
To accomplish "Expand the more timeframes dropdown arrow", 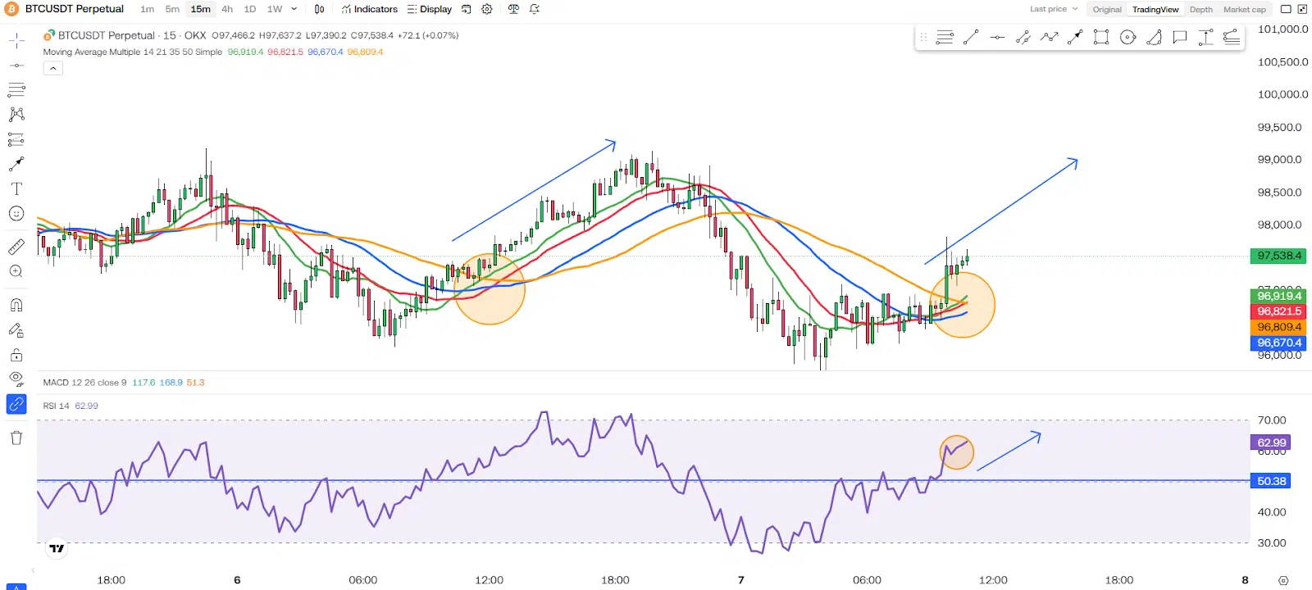I will point(294,9).
